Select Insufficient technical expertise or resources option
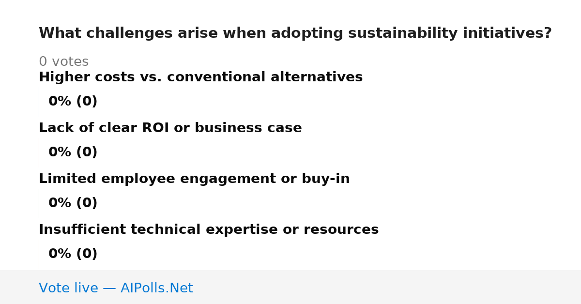581x304 pixels. click(x=209, y=229)
